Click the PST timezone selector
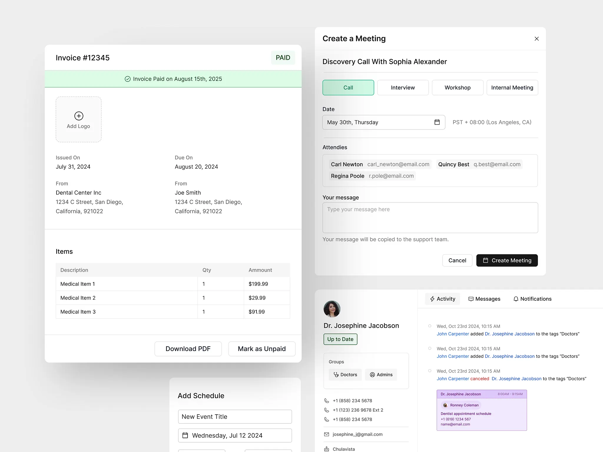The height and width of the screenshot is (452, 603). click(492, 122)
